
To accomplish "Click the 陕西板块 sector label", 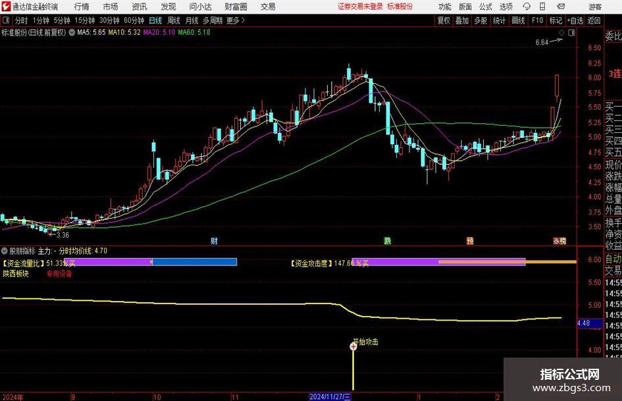I will click(x=16, y=273).
